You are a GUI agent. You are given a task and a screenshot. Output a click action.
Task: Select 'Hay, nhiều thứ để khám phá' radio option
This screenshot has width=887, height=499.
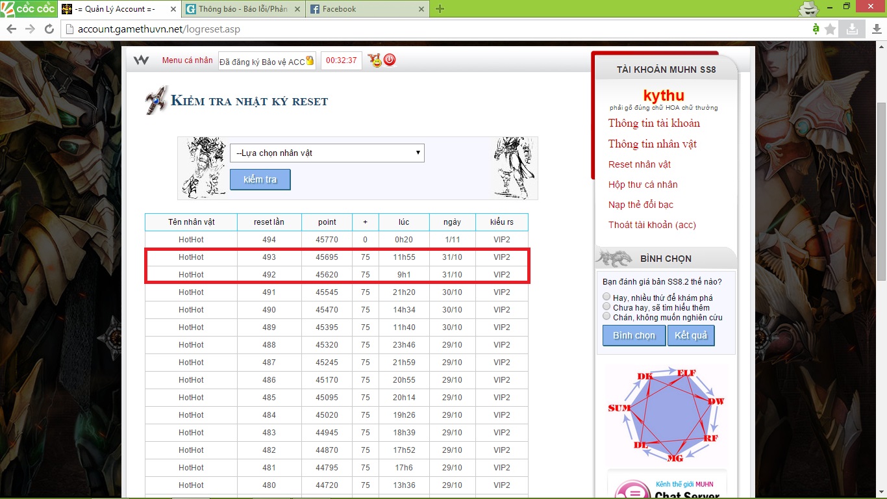606,297
